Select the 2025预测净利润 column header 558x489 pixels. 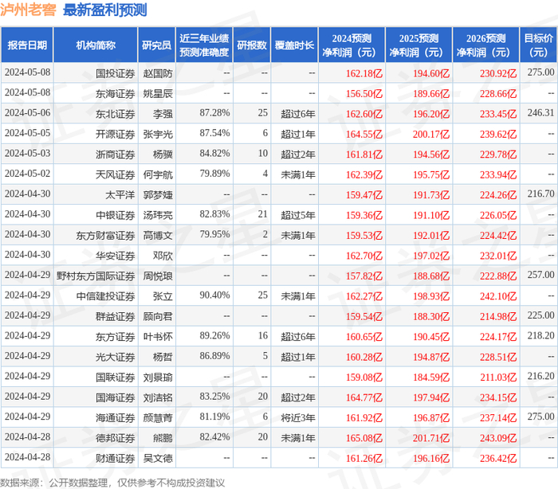coord(418,45)
